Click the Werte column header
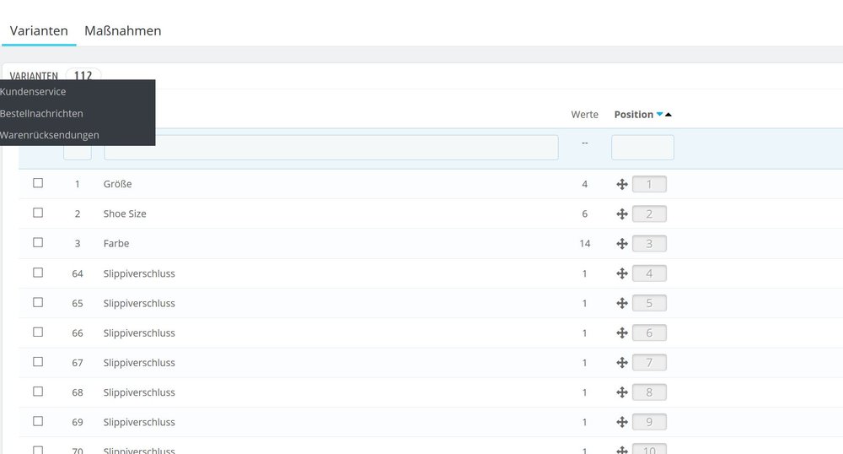 point(584,114)
